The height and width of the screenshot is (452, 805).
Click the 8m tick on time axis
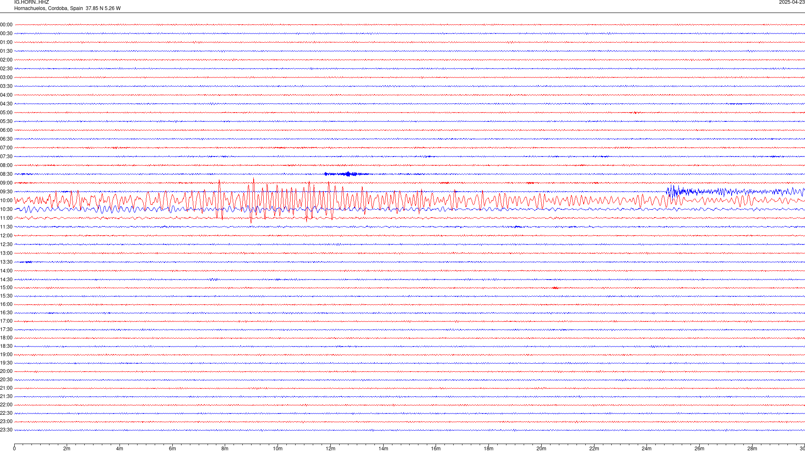tap(225, 449)
